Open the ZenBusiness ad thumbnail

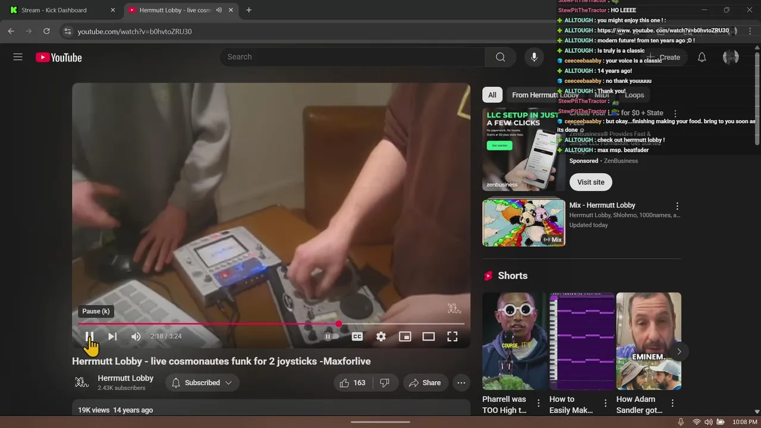[x=524, y=149]
